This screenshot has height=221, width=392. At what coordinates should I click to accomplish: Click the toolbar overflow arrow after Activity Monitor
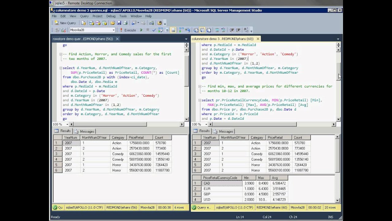tap(165, 24)
